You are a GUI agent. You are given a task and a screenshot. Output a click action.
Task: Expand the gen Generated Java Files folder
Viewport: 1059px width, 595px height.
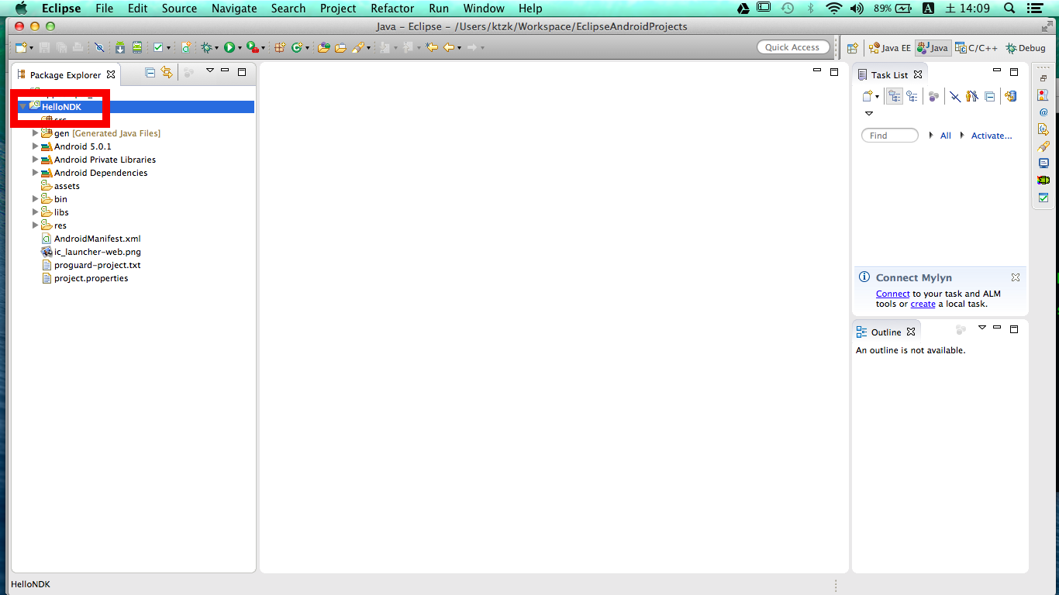(35, 133)
